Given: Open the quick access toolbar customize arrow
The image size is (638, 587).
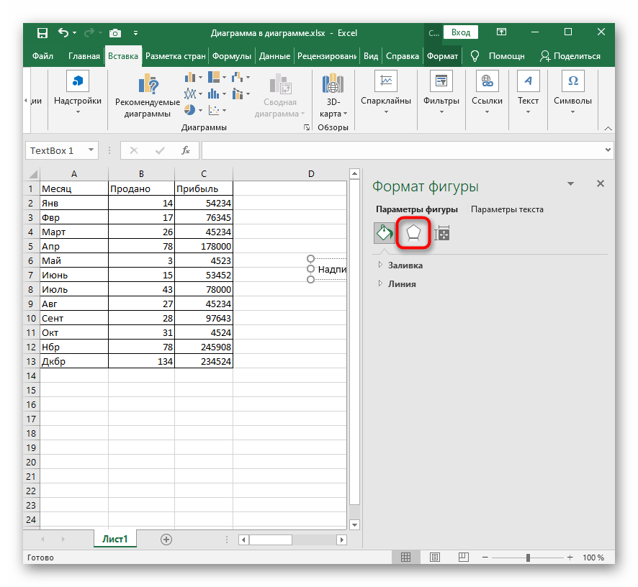Looking at the screenshot, I should pos(135,33).
